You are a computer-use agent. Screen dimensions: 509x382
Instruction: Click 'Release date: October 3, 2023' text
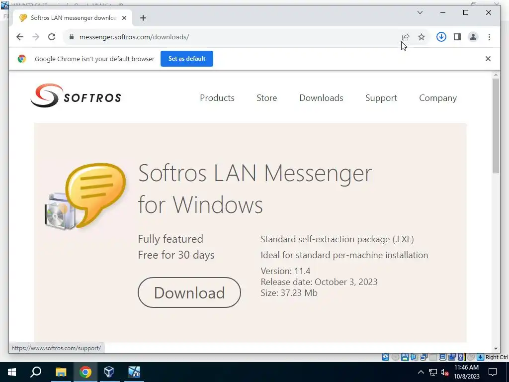coord(319,282)
